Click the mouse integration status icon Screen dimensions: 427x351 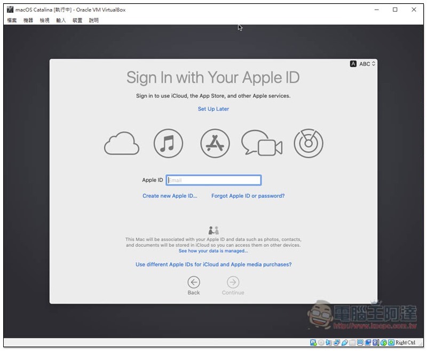[x=384, y=342]
